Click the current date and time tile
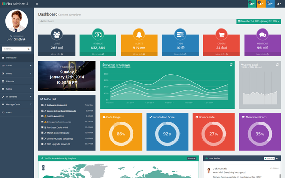The width and height of the screenshot is (285, 178). [x=67, y=76]
